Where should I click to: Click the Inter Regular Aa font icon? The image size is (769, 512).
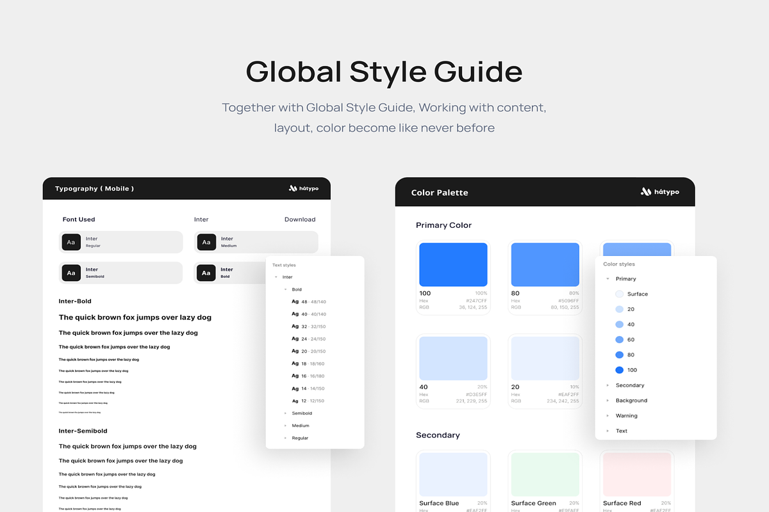pyautogui.click(x=71, y=242)
